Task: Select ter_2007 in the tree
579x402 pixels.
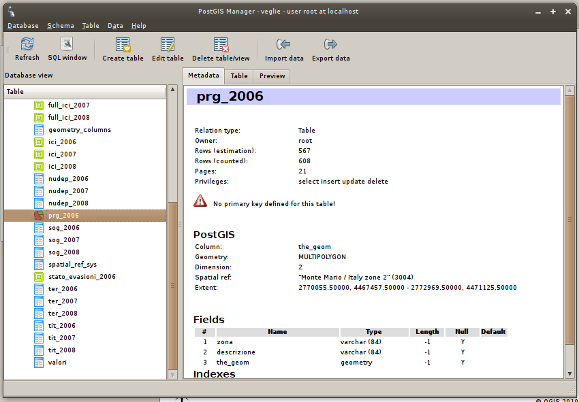Action: click(63, 301)
